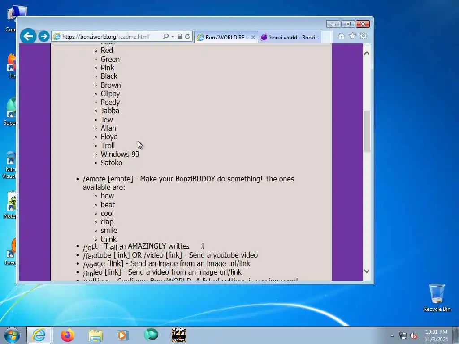459x344 pixels.
Task: Launch Firefox from the taskbar
Action: pos(68,335)
